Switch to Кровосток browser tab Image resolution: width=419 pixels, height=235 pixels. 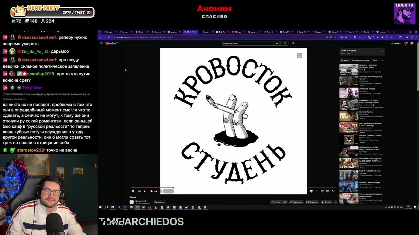[x=207, y=32]
